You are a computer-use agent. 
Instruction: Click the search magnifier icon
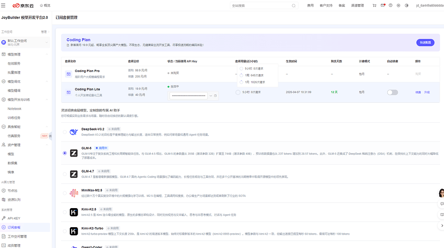click(294, 6)
